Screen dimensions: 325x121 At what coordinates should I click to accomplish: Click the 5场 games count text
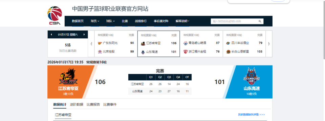(68, 45)
